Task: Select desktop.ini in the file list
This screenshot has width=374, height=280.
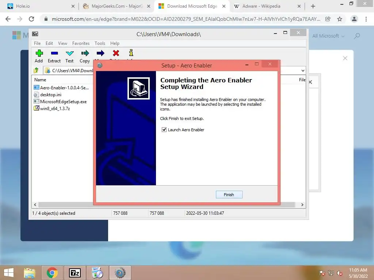Action: [x=47, y=94]
